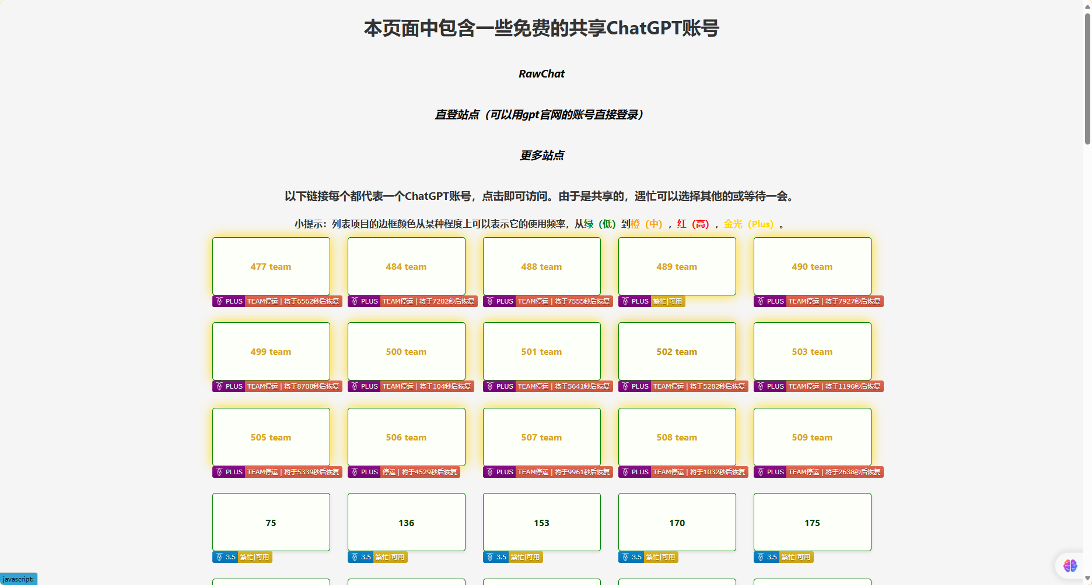Viewport: 1092px width, 585px height.
Task: Open the 501 team account card
Action: click(x=542, y=351)
